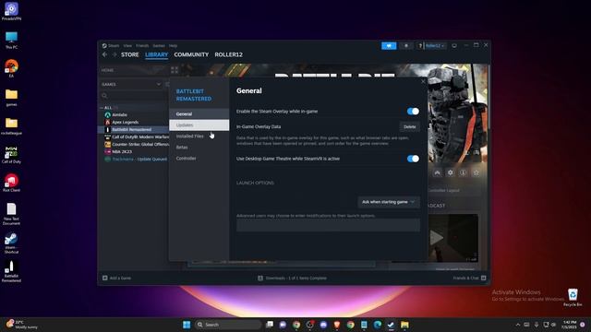Open the Installed Files settings tab
Screen dimensions: 591x332
[199, 136]
